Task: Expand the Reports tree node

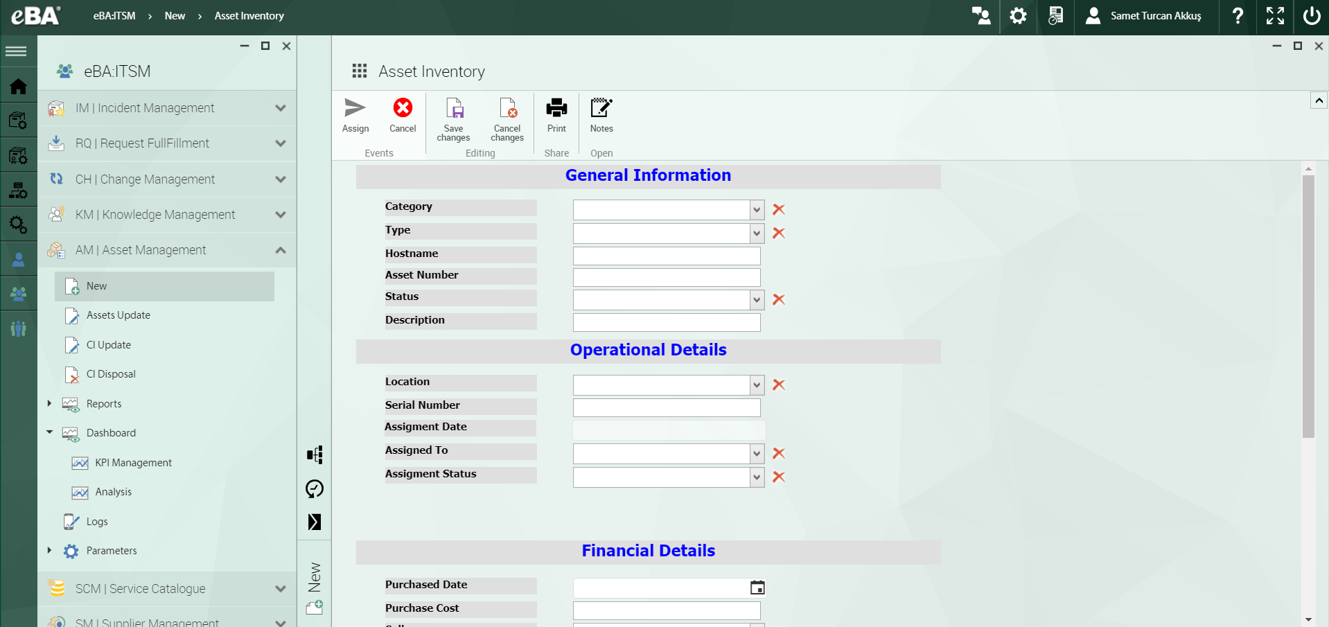Action: 49,403
